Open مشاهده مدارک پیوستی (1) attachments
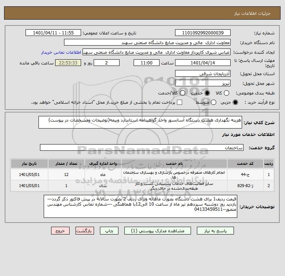The width and height of the screenshot is (285, 276). (x=158, y=231)
